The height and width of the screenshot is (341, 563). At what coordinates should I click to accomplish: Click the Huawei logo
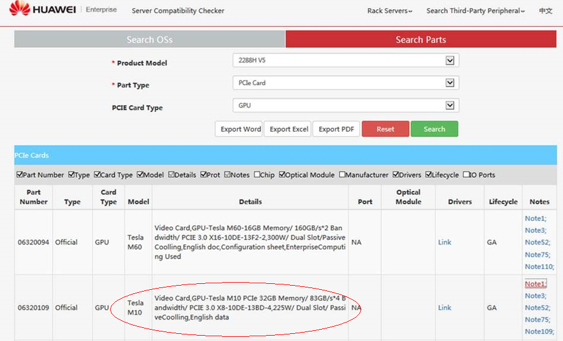tap(42, 9)
